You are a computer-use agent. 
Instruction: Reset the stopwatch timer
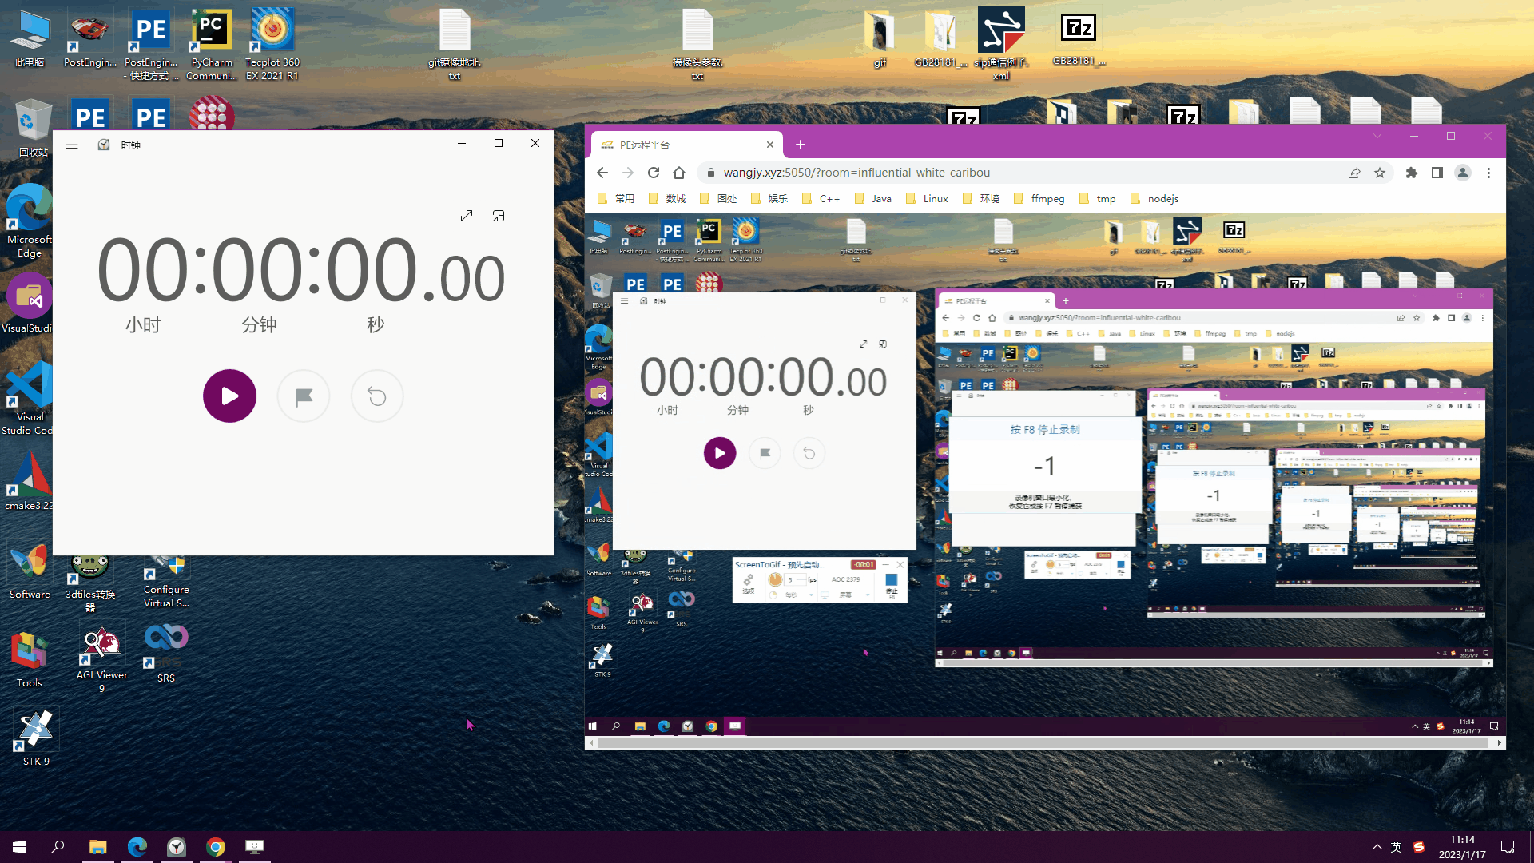point(377,396)
